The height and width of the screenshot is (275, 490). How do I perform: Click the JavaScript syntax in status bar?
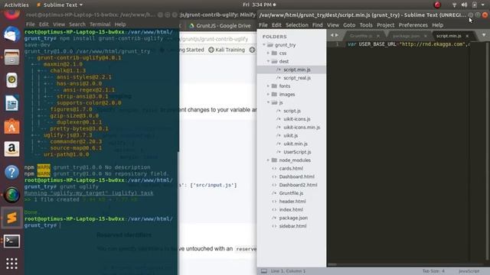pos(469,271)
